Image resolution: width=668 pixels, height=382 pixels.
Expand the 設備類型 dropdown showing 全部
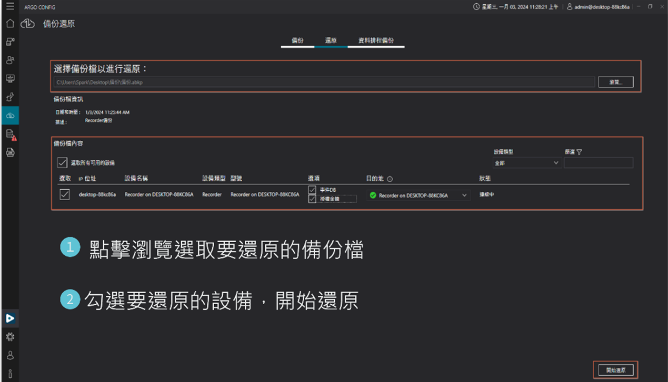tap(526, 163)
